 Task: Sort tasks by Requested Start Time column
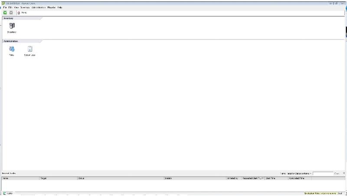point(253,178)
